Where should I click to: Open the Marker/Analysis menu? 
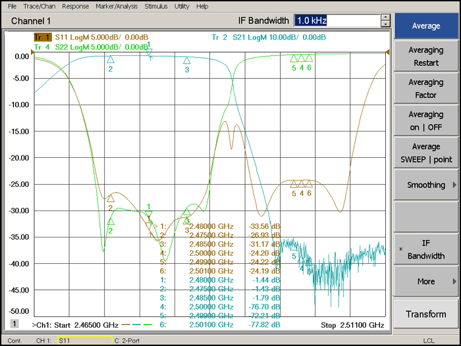117,6
